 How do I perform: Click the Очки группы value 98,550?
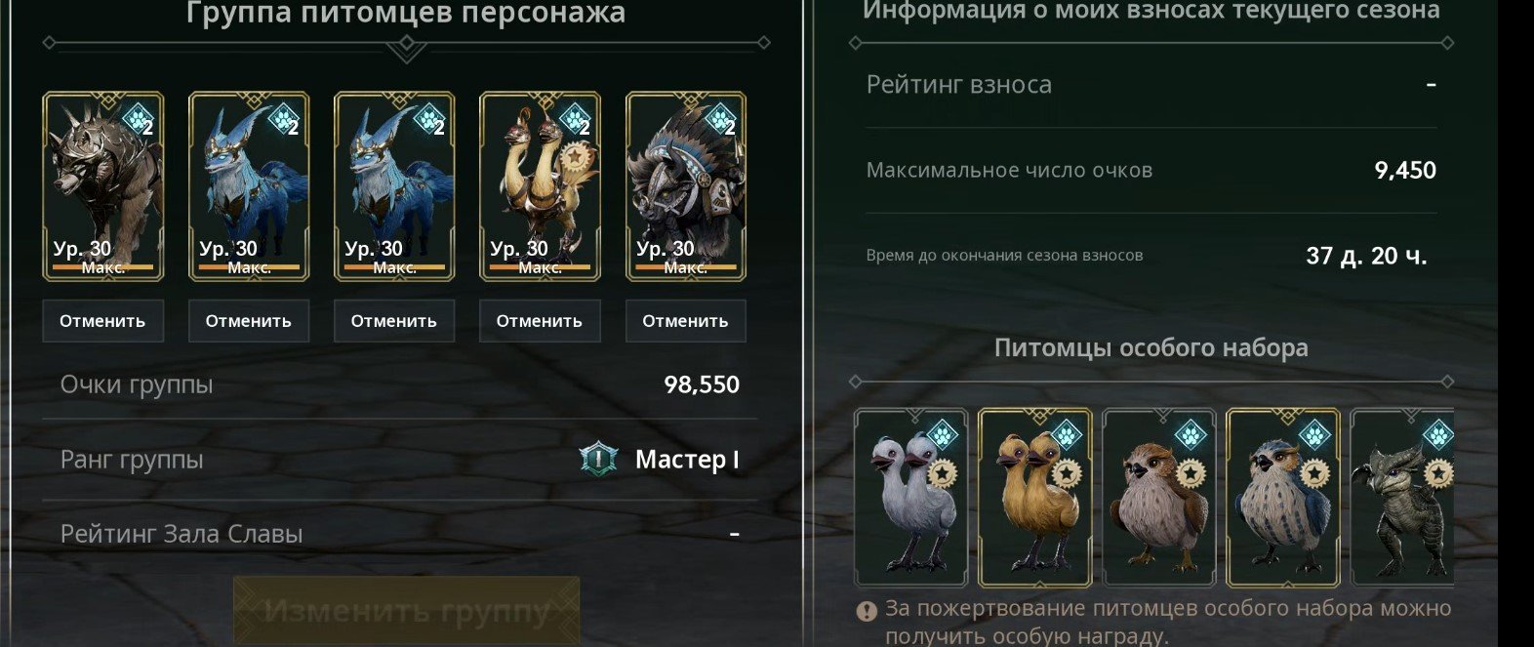point(702,384)
